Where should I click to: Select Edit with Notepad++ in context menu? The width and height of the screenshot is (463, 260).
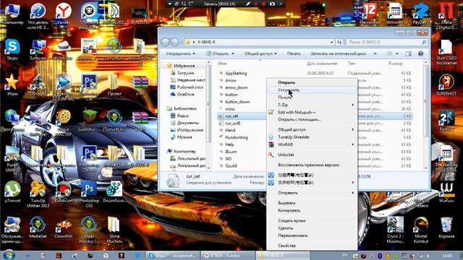click(x=312, y=113)
